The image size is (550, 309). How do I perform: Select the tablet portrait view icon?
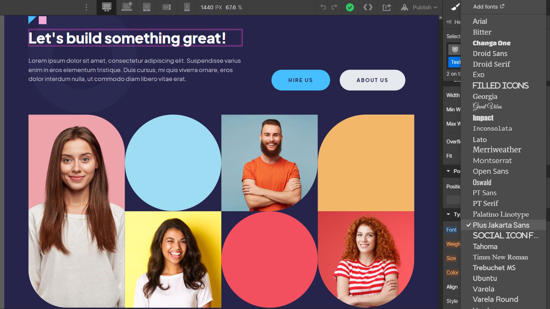coord(147,7)
